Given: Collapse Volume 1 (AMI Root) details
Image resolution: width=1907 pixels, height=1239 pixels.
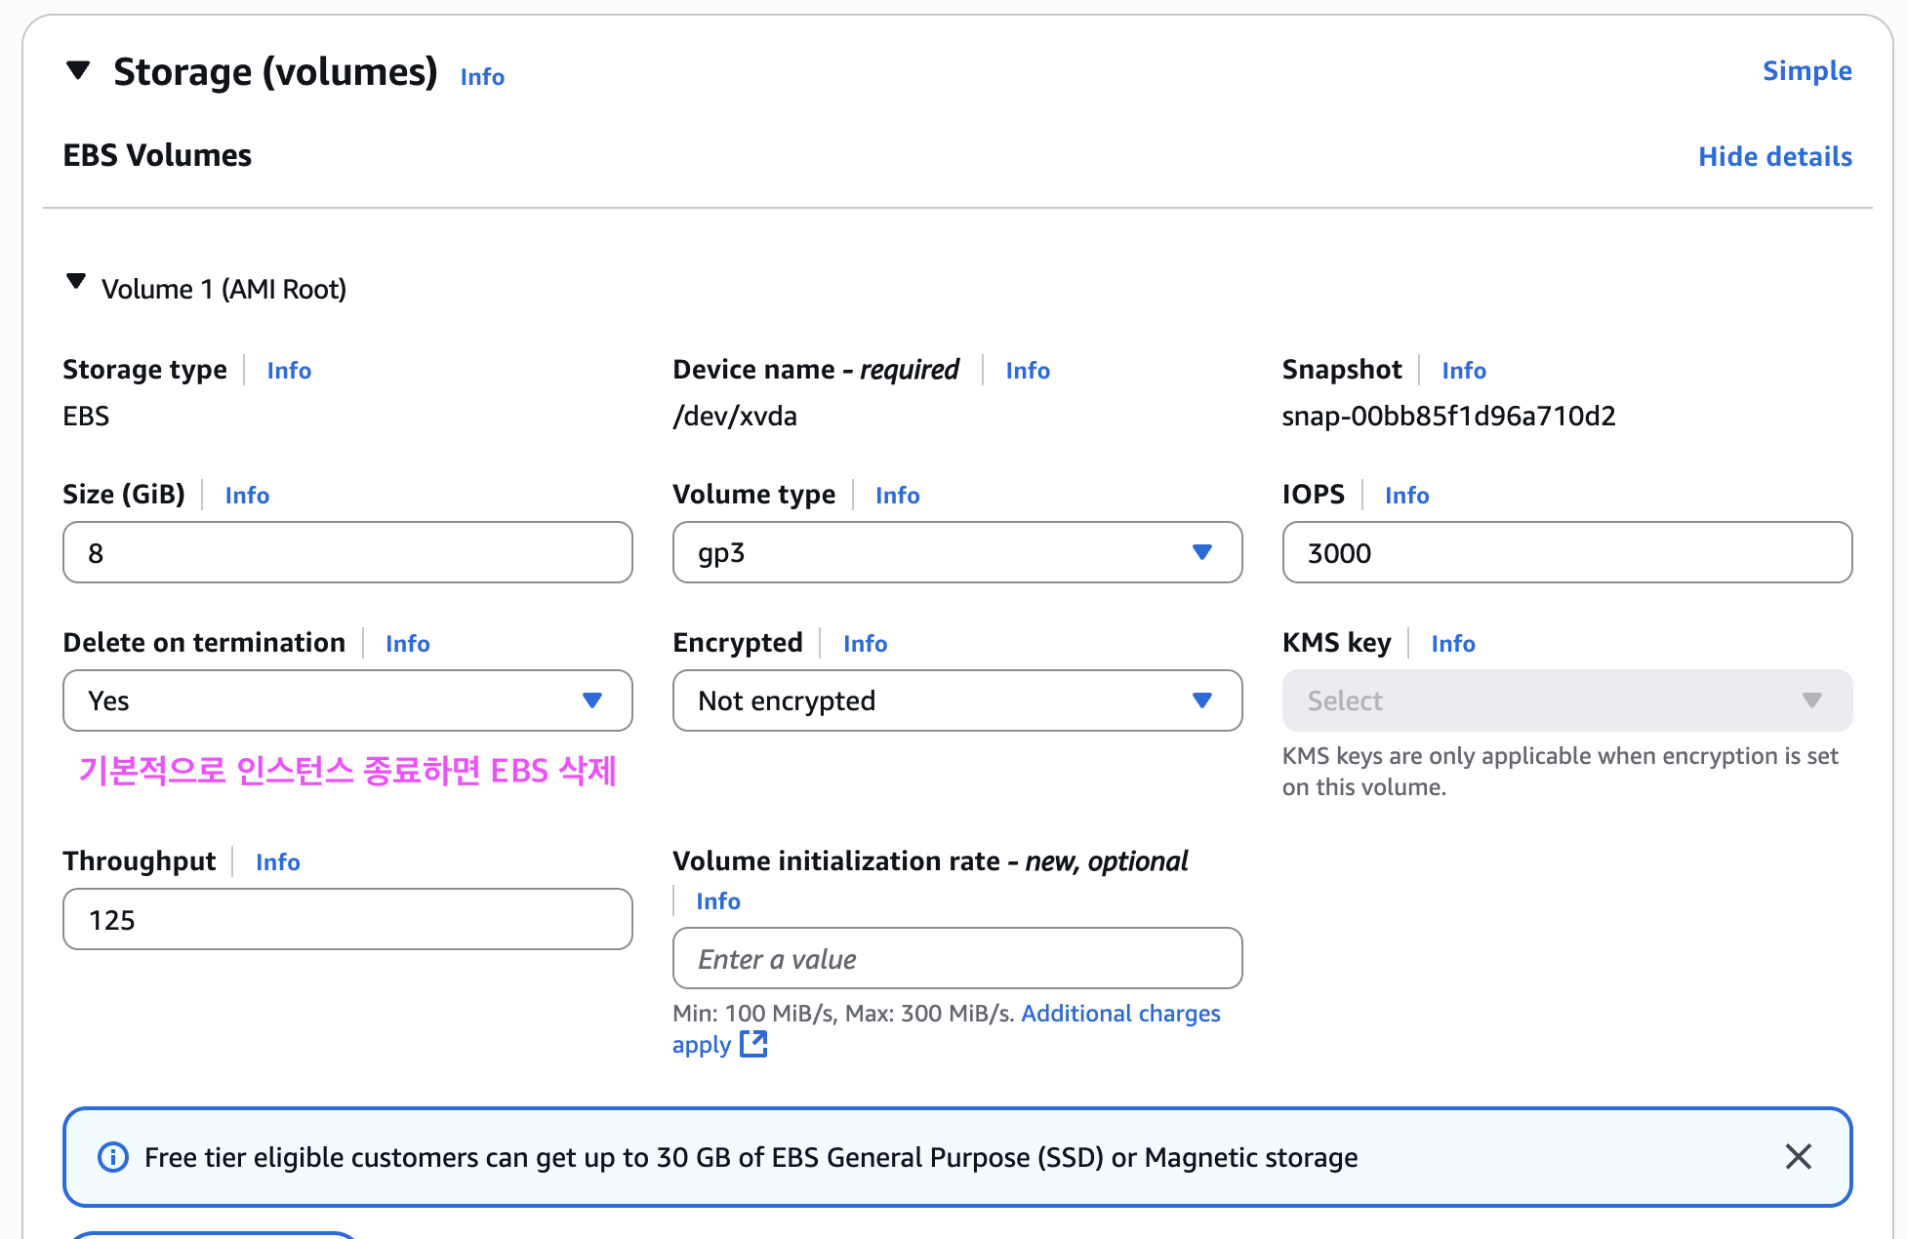Looking at the screenshot, I should tap(75, 283).
